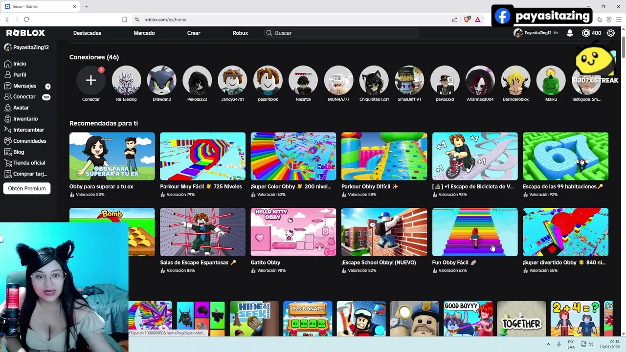Click the Conexiones (46) heading

94,57
